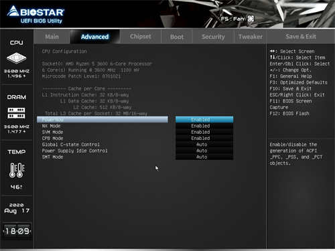Click the DRAM memory module icon
335x251 pixels.
coord(17,113)
